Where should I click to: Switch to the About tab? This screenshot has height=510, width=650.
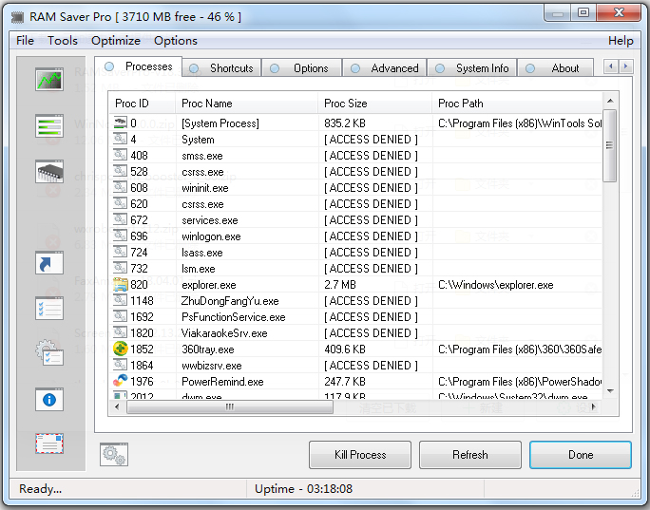[x=556, y=68]
